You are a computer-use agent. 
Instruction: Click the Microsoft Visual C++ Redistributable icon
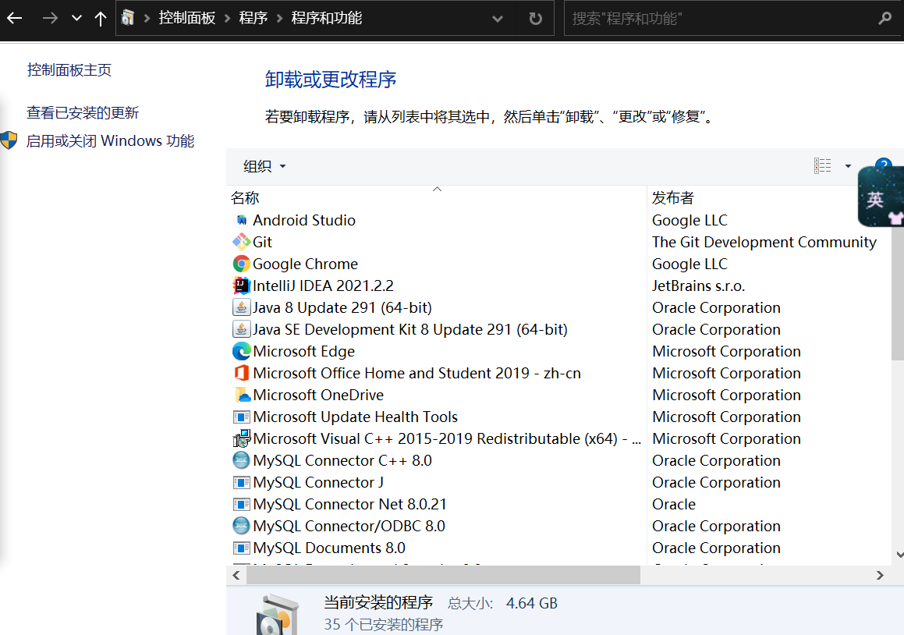[x=242, y=439]
